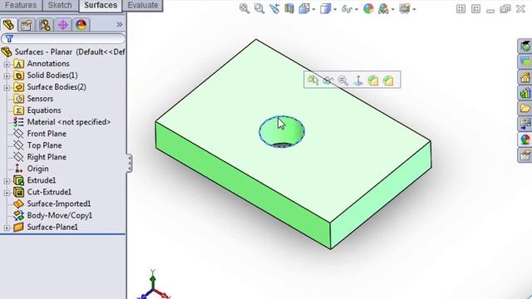Collapse the FeatureManager panel handle

(x=130, y=164)
